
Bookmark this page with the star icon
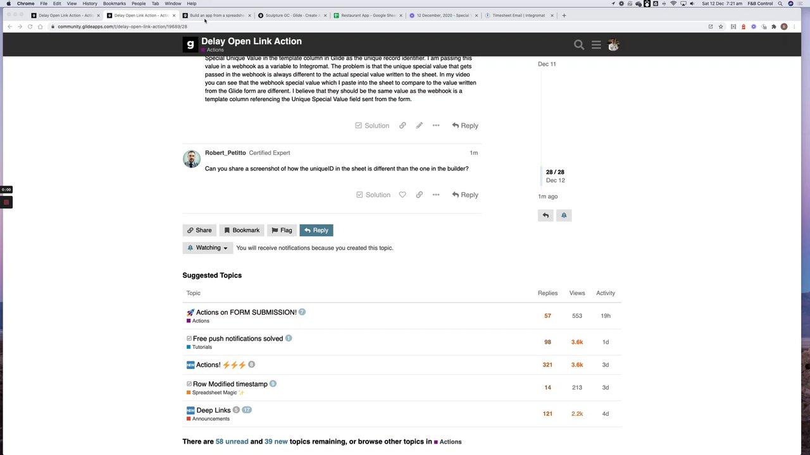721,27
